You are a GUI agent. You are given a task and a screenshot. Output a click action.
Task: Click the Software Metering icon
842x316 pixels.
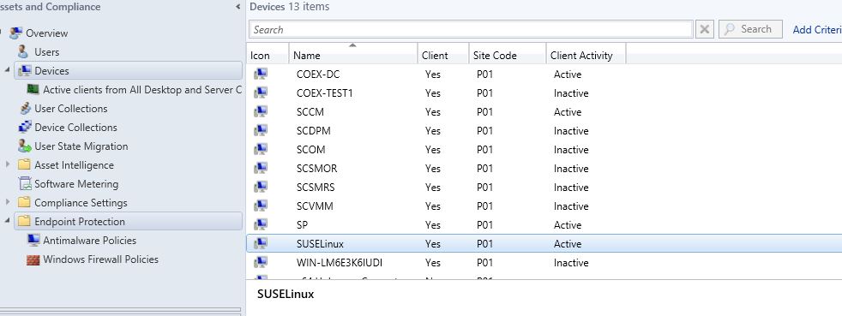pyautogui.click(x=25, y=183)
